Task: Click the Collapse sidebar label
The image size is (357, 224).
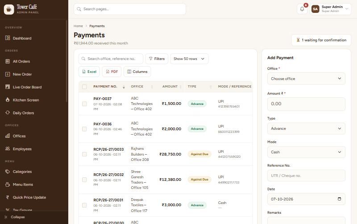Action: point(18,217)
